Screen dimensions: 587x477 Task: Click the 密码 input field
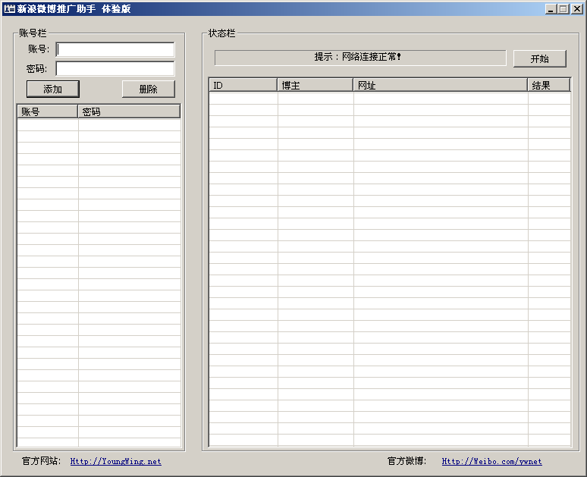click(115, 69)
